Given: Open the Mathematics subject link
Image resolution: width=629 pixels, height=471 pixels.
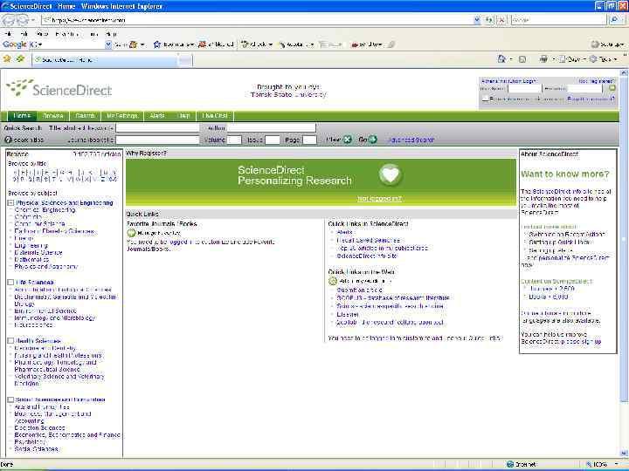Looking at the screenshot, I should click(x=31, y=260).
